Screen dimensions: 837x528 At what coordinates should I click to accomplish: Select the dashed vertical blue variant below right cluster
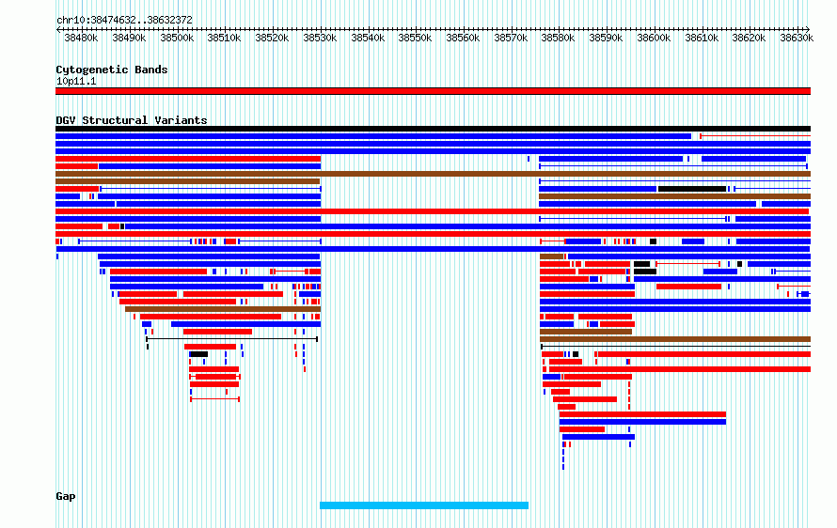pyautogui.click(x=563, y=459)
